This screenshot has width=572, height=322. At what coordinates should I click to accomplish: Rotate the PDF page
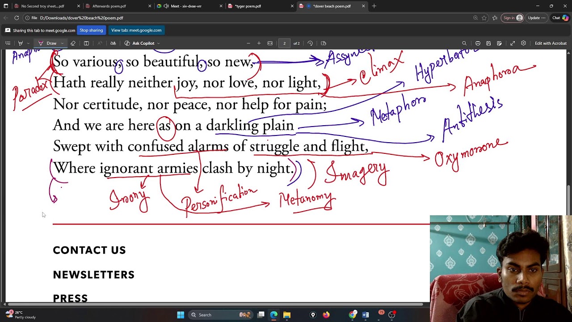point(310,43)
